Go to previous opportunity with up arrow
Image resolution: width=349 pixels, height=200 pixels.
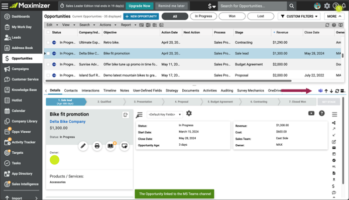[326, 91]
